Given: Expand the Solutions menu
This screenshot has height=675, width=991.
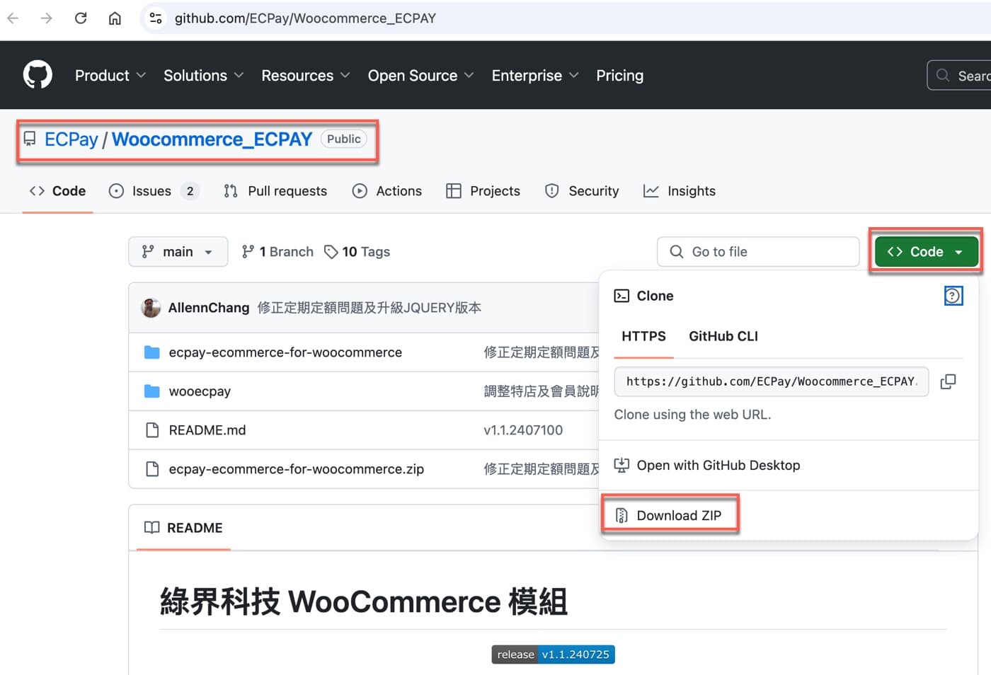Looking at the screenshot, I should click(203, 75).
